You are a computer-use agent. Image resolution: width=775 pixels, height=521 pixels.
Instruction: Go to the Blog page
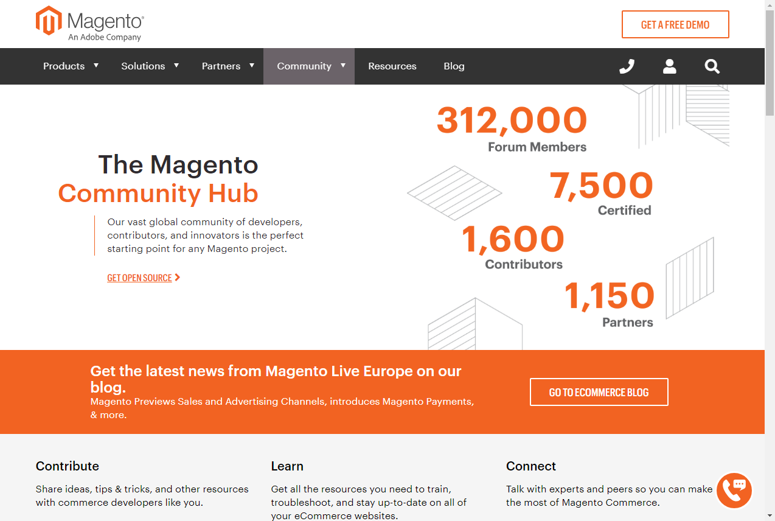(x=454, y=66)
